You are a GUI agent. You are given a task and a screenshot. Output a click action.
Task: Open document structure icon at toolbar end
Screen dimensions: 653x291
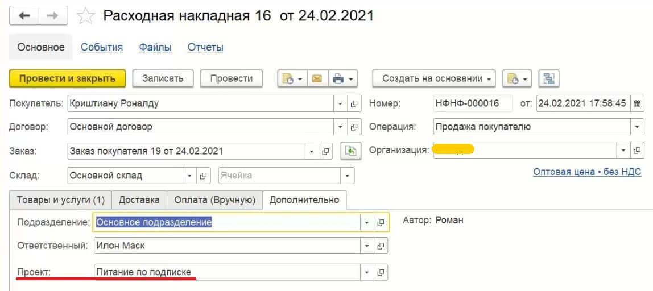tap(548, 78)
